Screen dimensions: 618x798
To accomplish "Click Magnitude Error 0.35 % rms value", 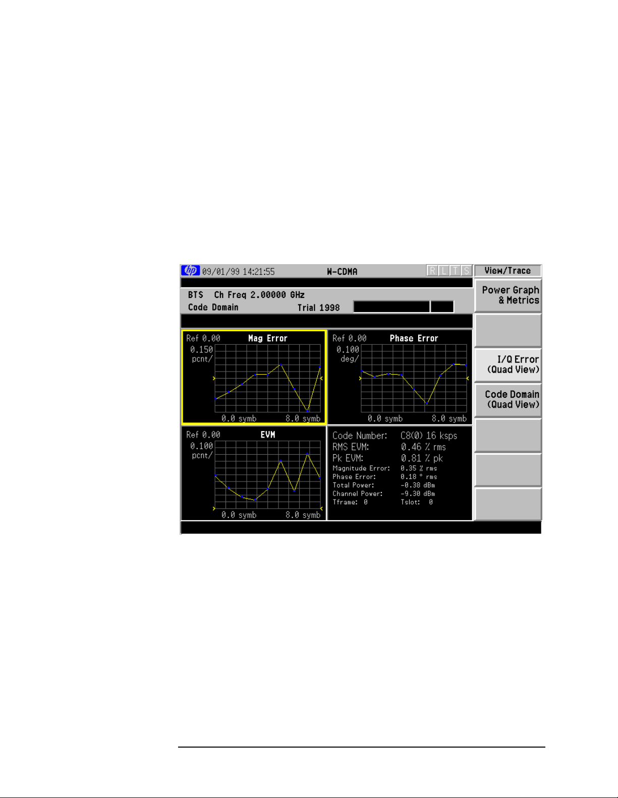I will [419, 468].
